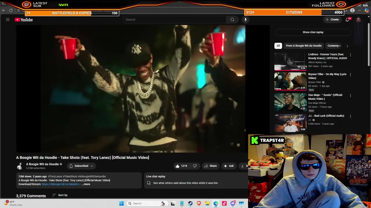
Task: Open Steam from the taskbar
Action: click(190, 203)
